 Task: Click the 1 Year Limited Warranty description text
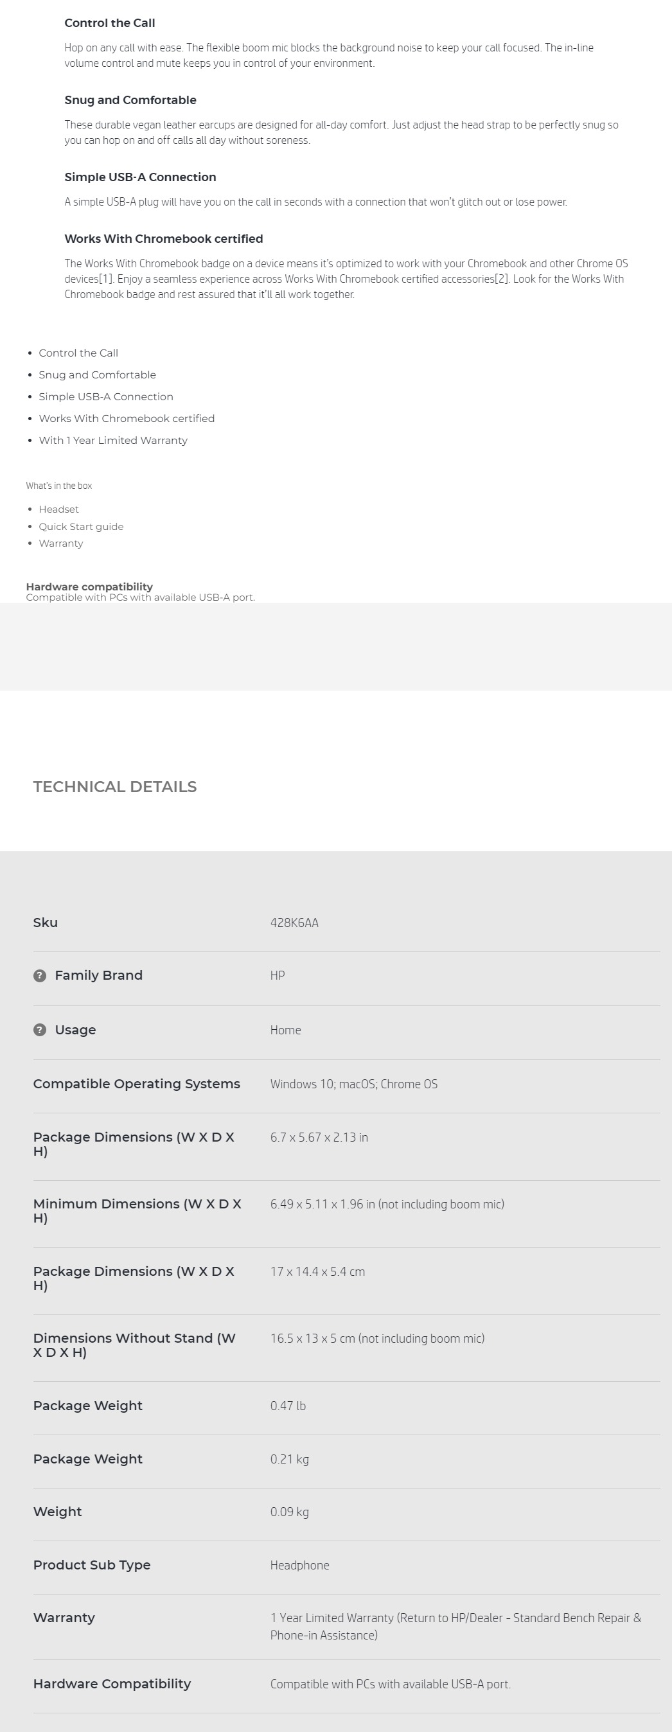(455, 1626)
